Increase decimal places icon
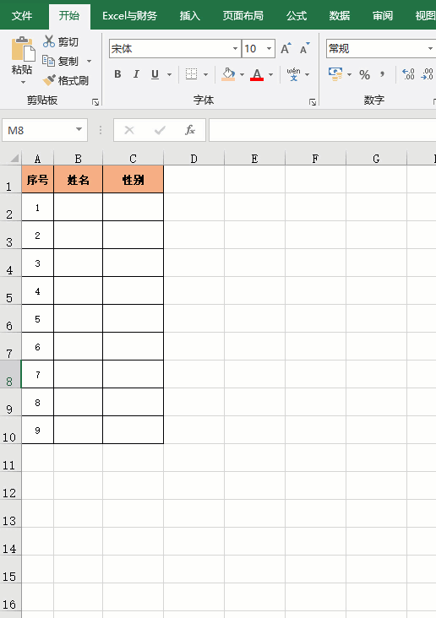Screen dimensions: 436x618 (408, 74)
